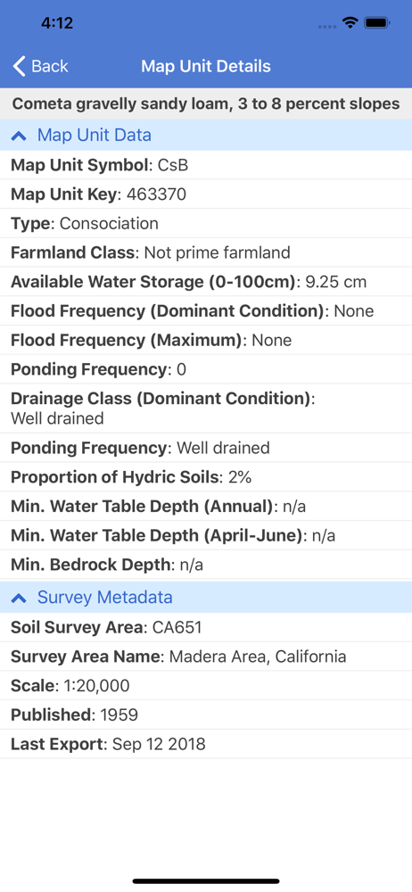
Task: Tap the Published 1959 row
Action: coord(206,714)
